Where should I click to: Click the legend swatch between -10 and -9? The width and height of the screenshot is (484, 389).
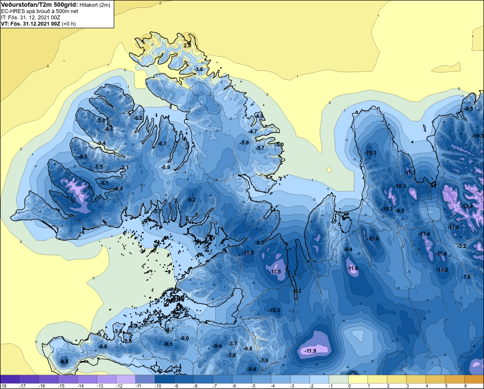[x=165, y=379]
